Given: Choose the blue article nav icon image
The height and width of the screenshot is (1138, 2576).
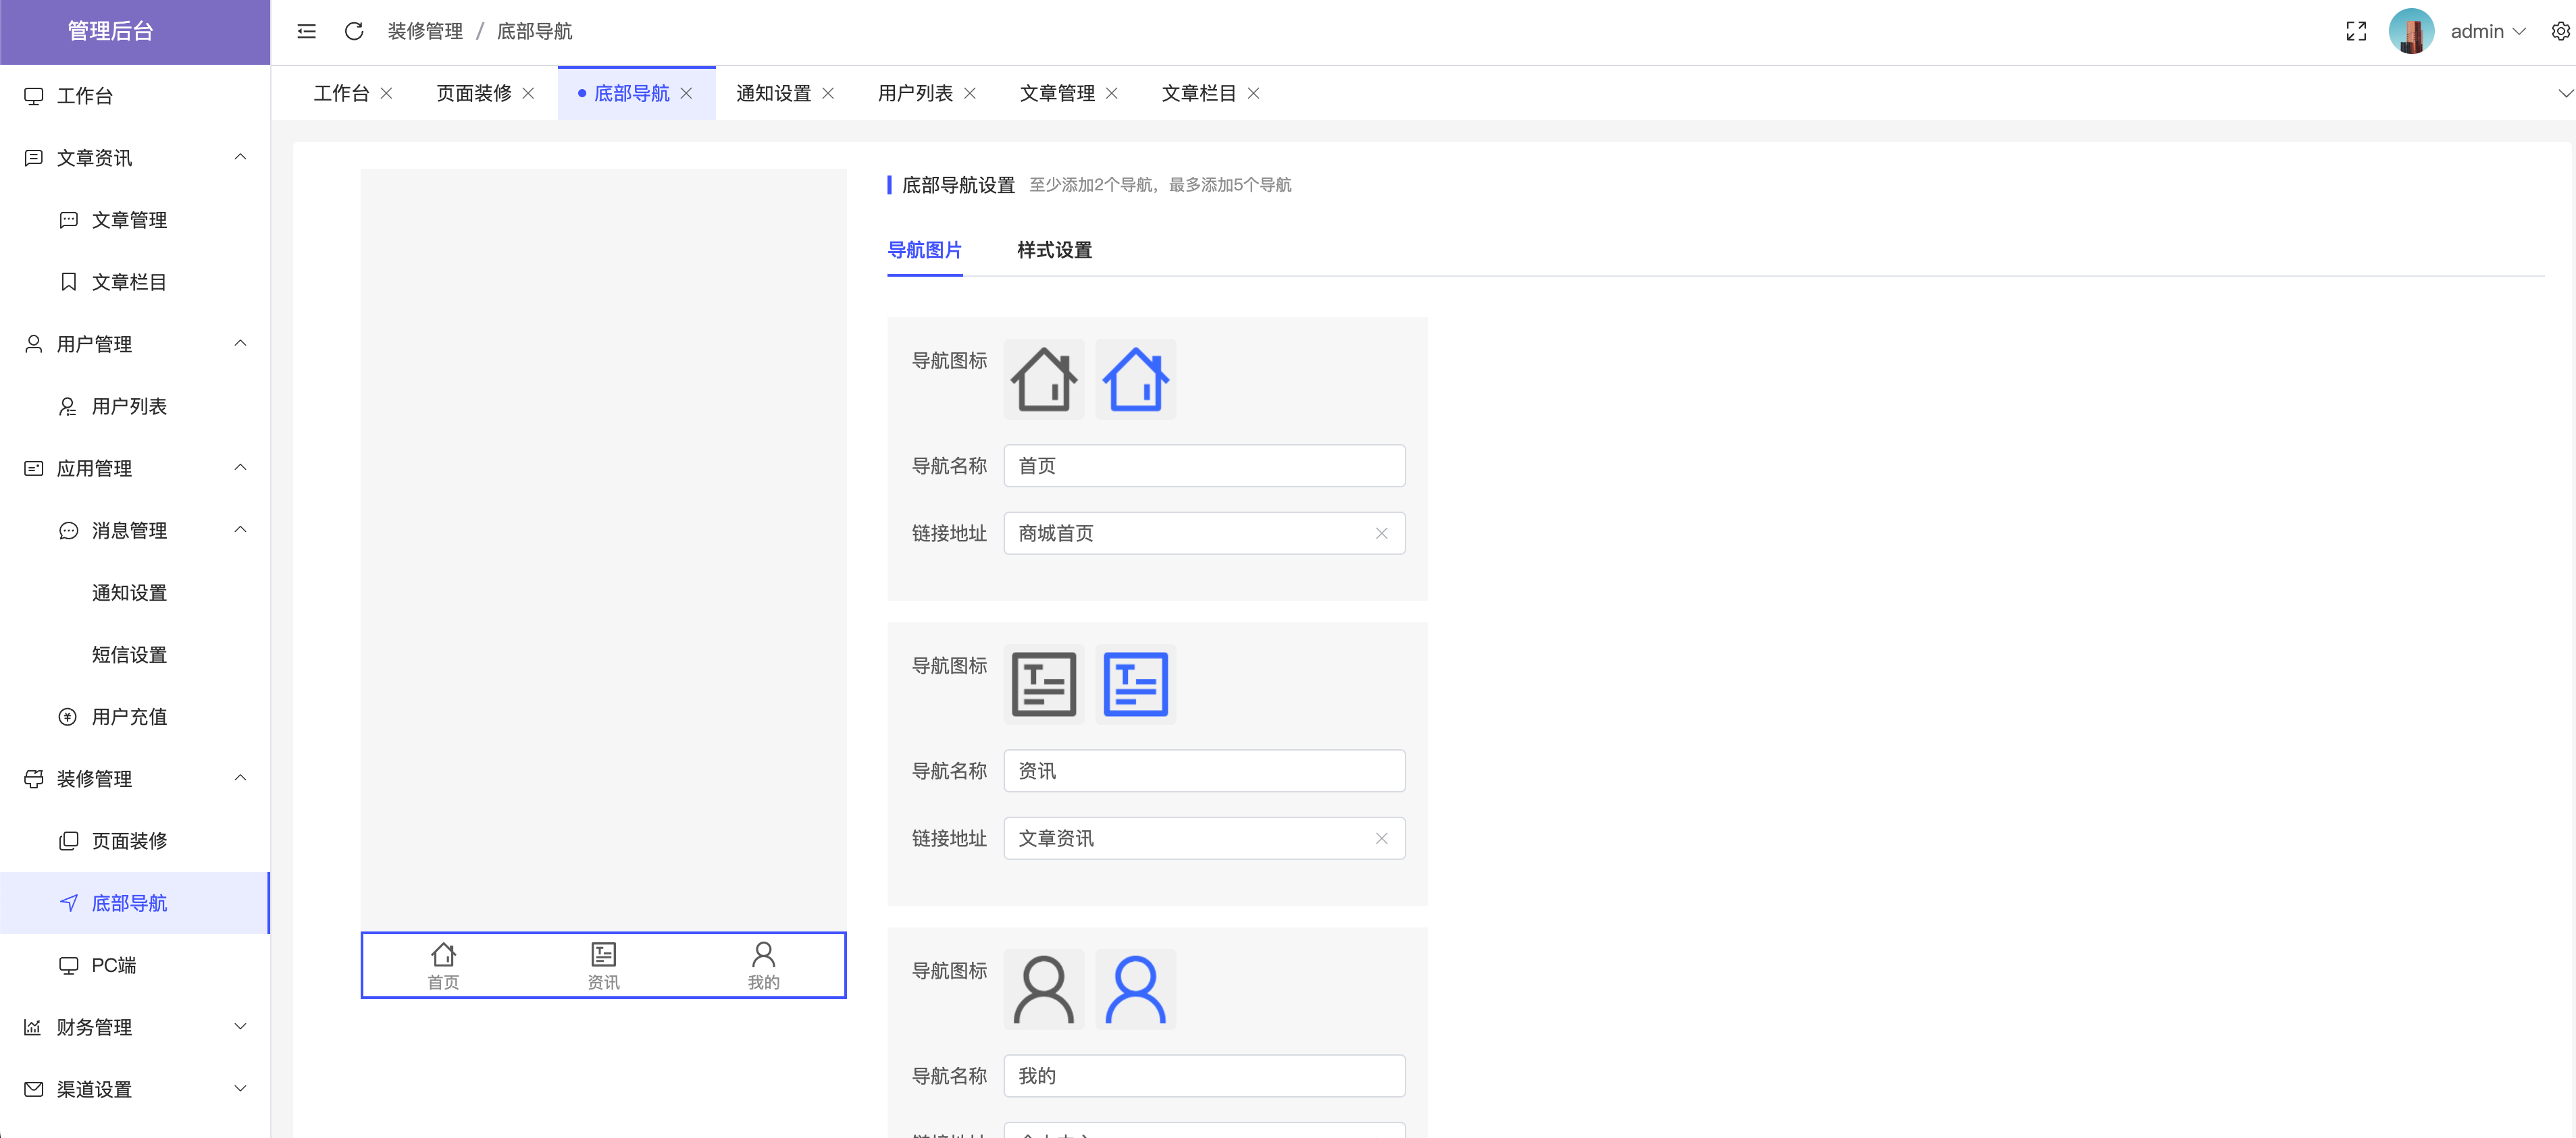Looking at the screenshot, I should [1136, 684].
